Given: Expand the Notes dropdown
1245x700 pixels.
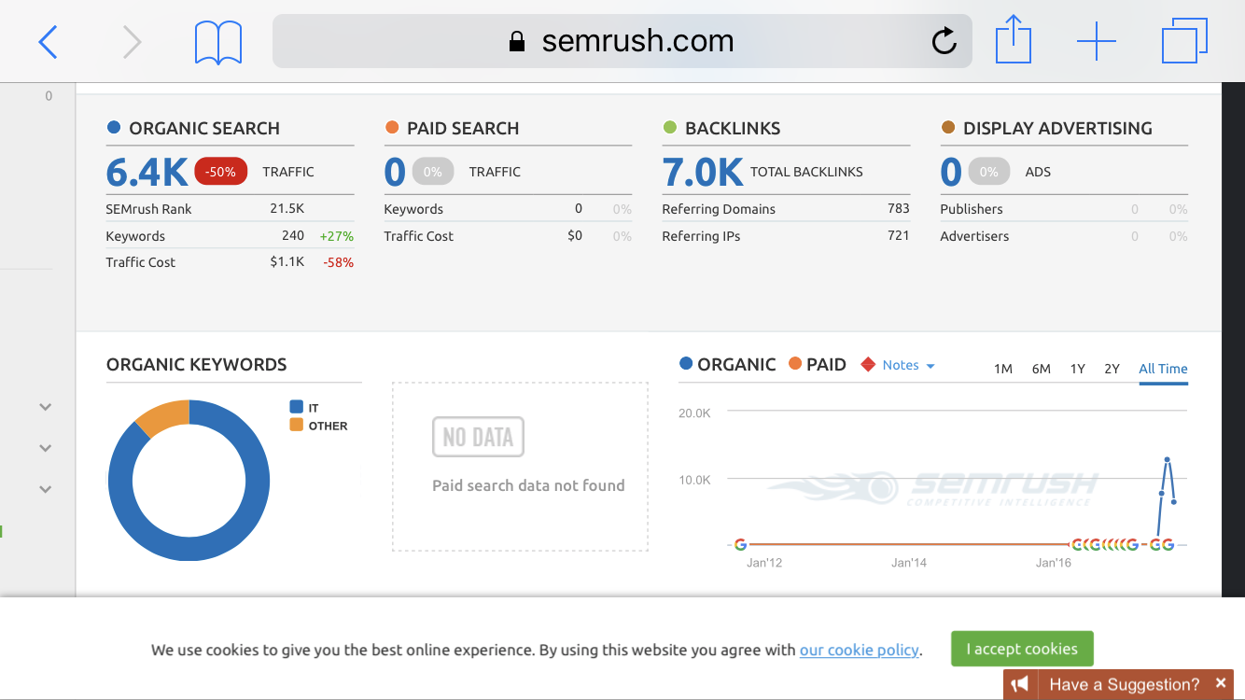Looking at the screenshot, I should pyautogui.click(x=908, y=365).
